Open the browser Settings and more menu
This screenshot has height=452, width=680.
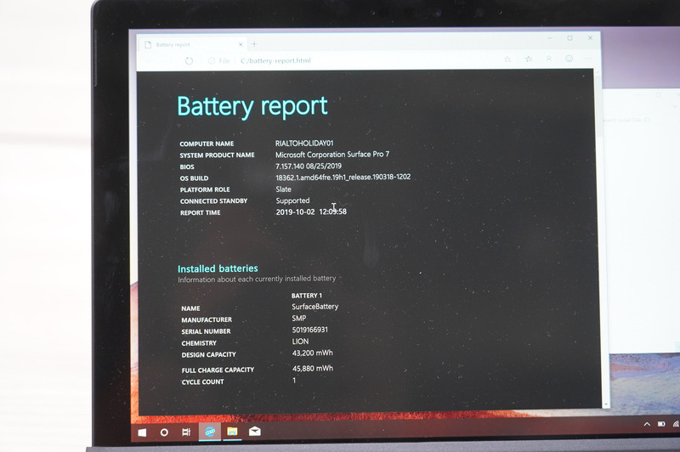pyautogui.click(x=588, y=59)
